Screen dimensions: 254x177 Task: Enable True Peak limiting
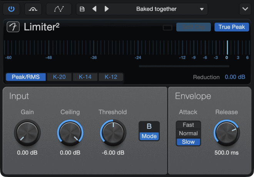pos(231,27)
